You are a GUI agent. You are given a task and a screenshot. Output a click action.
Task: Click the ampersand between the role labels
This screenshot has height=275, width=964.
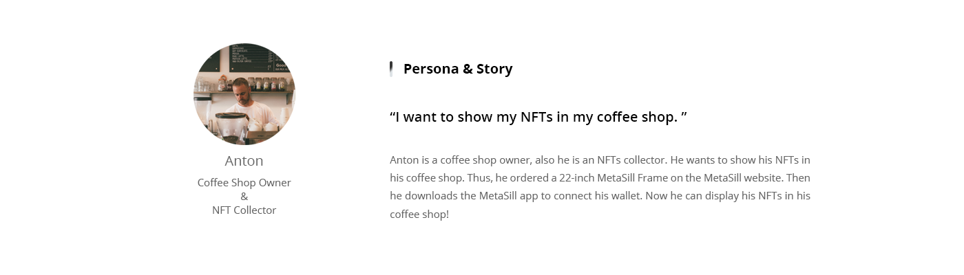244,197
